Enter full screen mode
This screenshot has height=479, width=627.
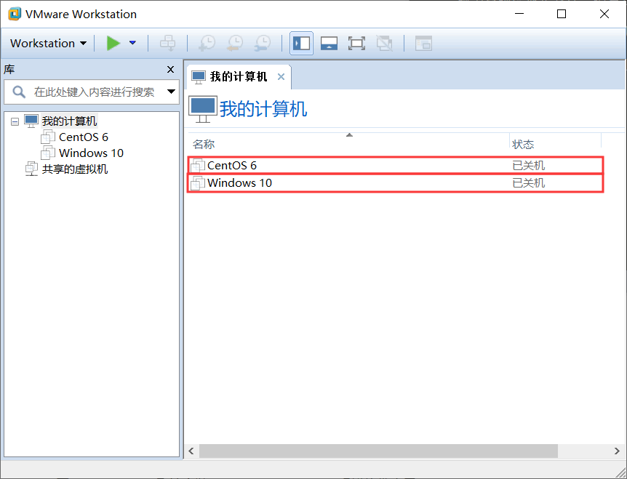pyautogui.click(x=356, y=44)
